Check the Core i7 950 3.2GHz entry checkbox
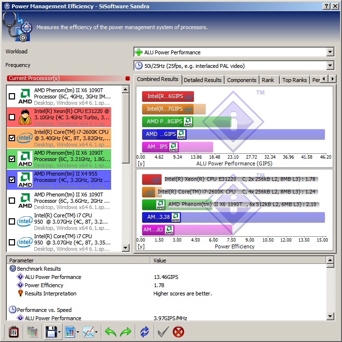Viewport: 342px width, 342px height. click(12, 221)
